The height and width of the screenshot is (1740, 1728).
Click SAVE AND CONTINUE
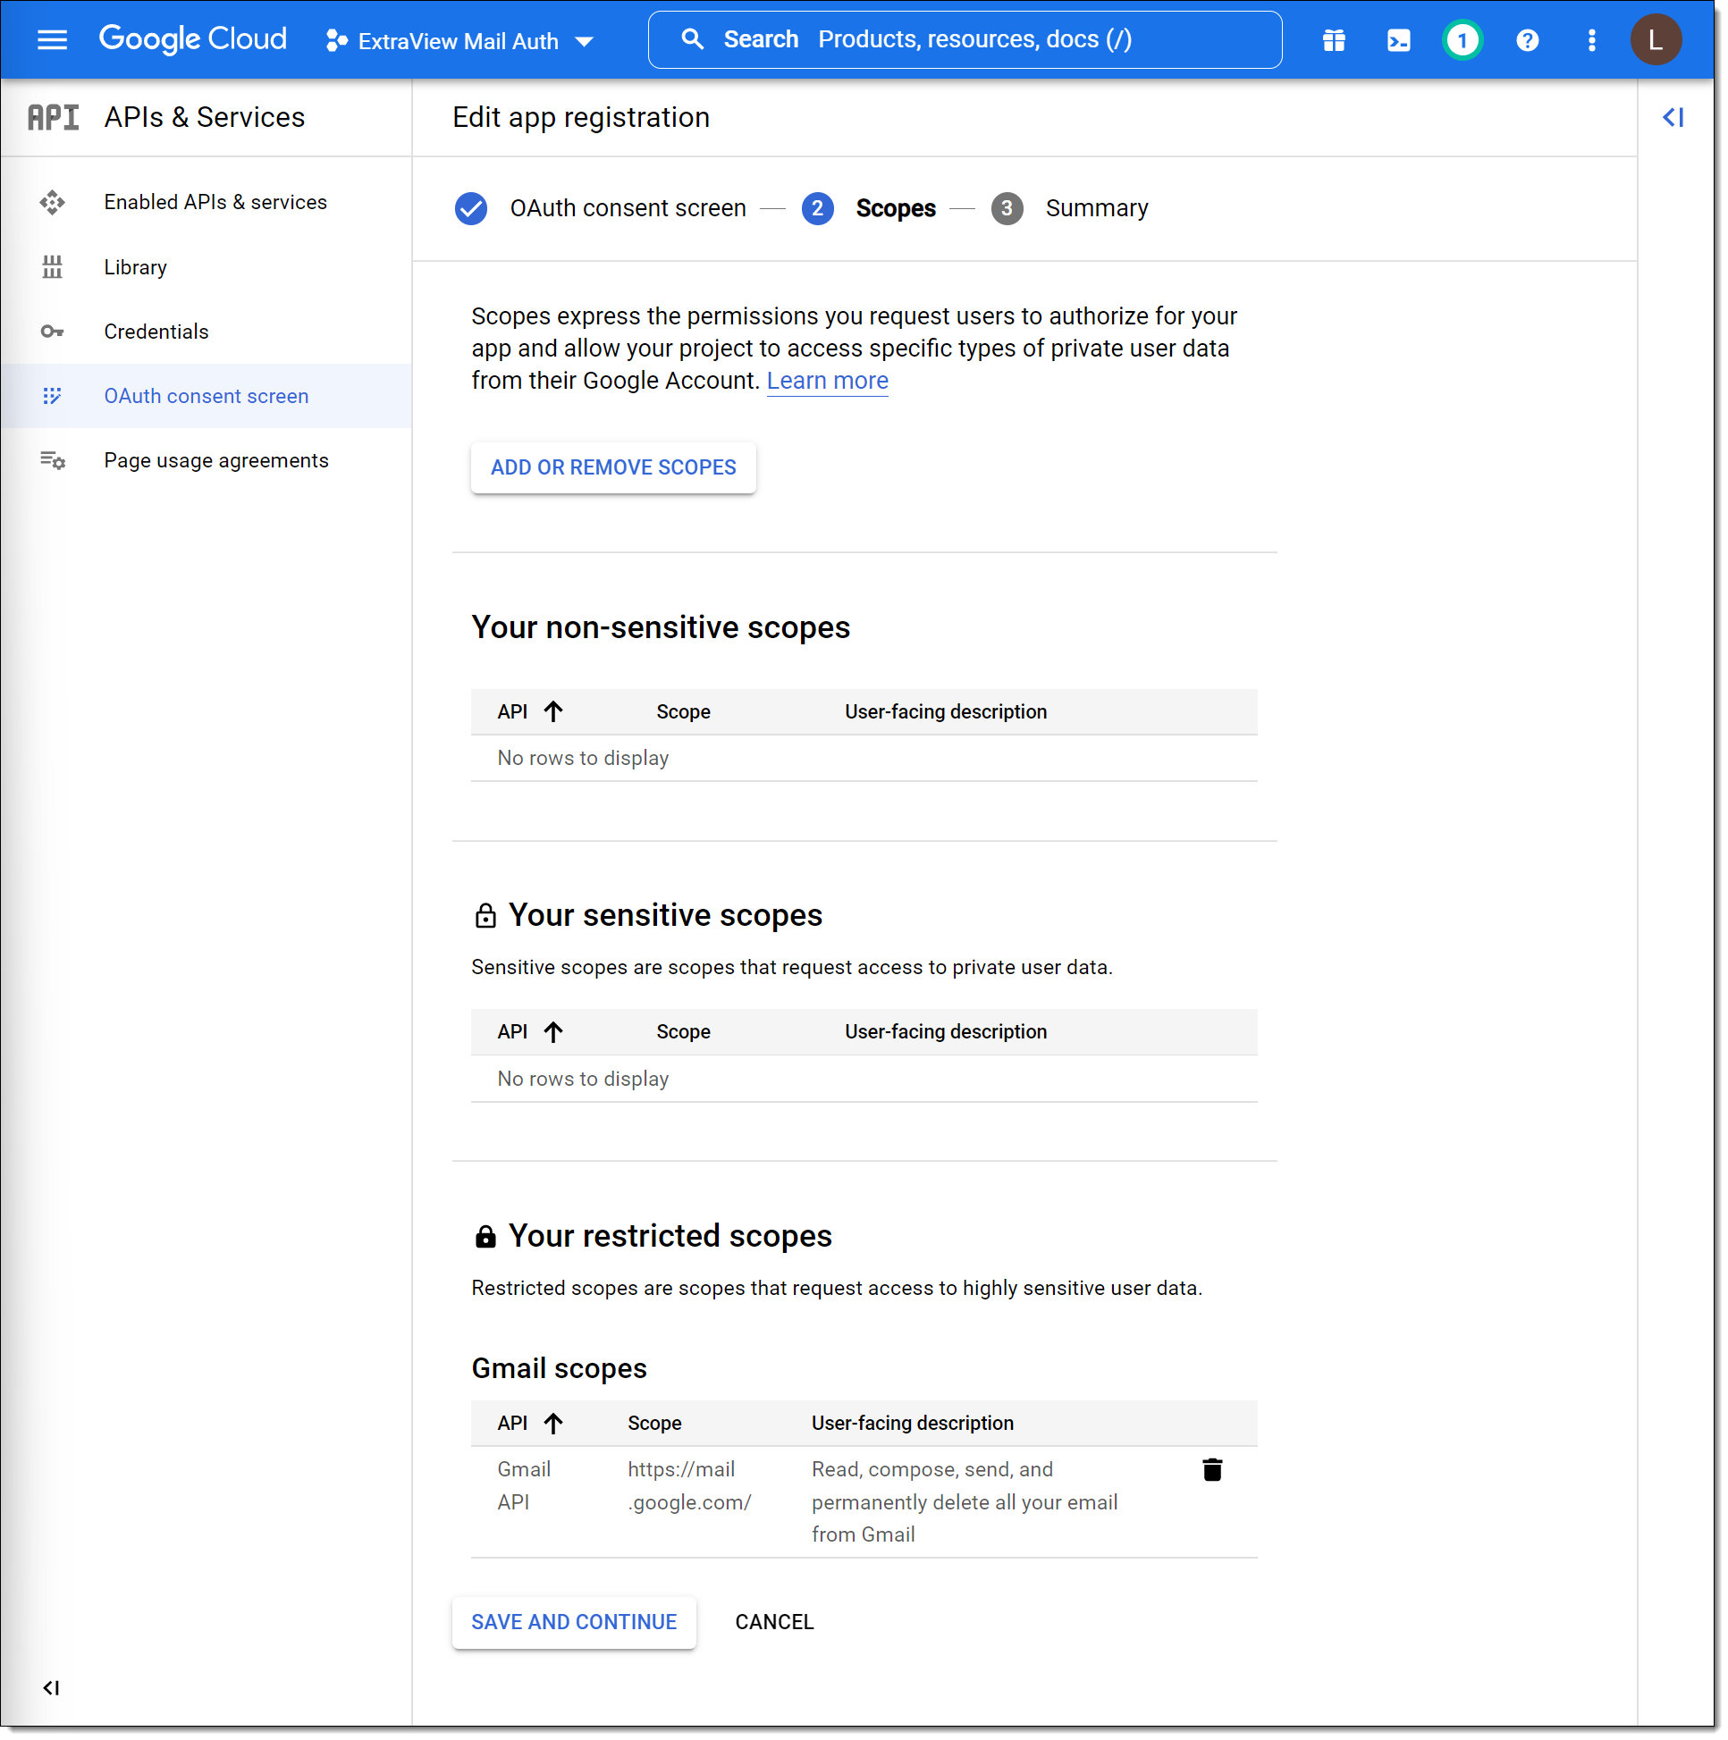click(x=574, y=1622)
